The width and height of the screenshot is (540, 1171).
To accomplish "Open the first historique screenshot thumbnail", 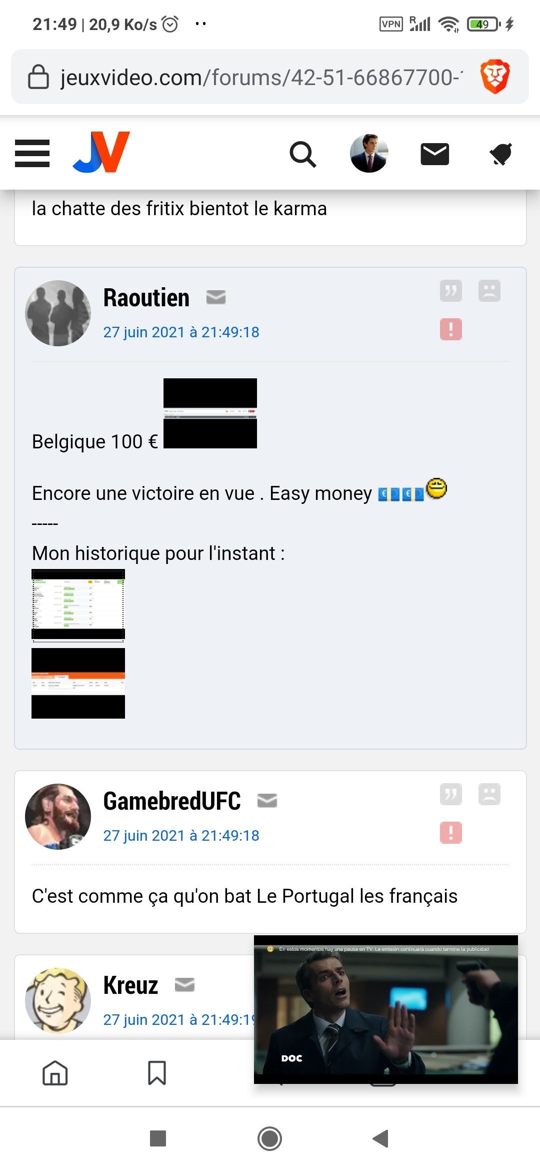I will coord(78,605).
